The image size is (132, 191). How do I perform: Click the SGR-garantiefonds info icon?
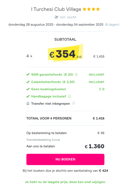[76, 75]
